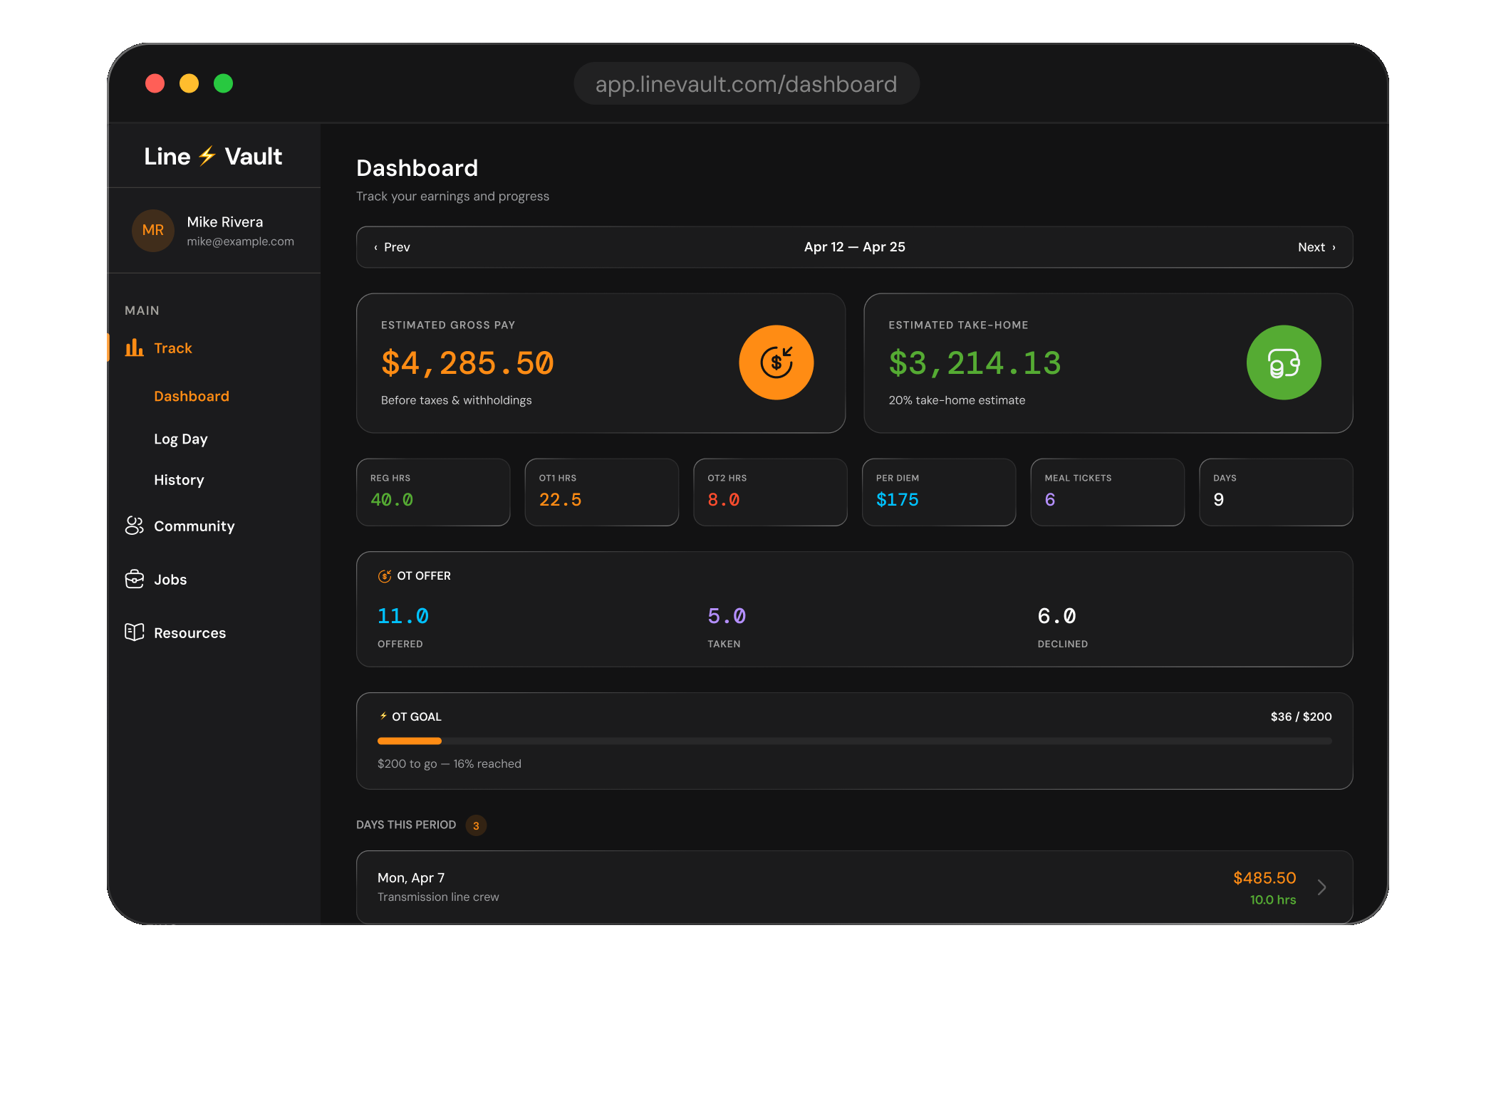Go to previous pay period with Prev
The image size is (1496, 1096).
(x=392, y=247)
